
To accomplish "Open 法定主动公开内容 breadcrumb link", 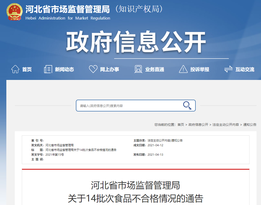I will 226,125.
